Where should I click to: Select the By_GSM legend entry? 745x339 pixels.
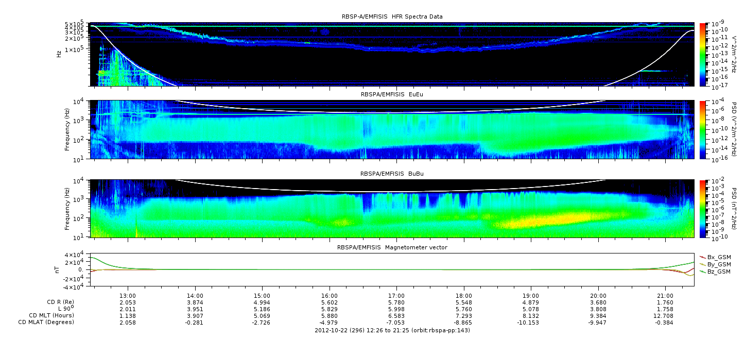click(718, 264)
